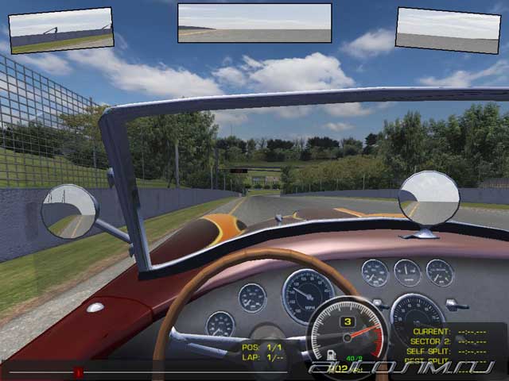This screenshot has height=381, width=509.
Task: Click the round dashboard-mounted right mirror
Action: 429,198
